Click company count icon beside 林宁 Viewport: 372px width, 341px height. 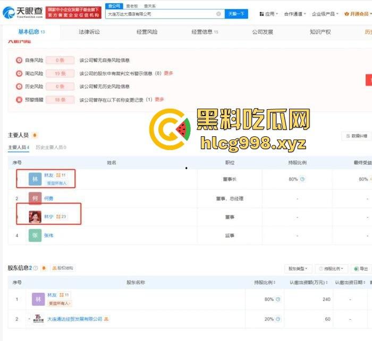click(61, 216)
